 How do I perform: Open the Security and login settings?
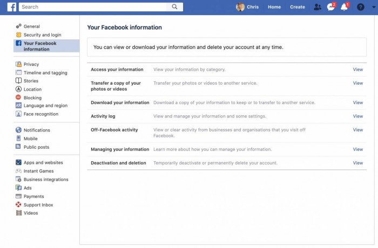(x=42, y=35)
